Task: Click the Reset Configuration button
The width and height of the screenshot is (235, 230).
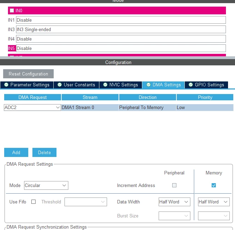Action: (x=28, y=74)
